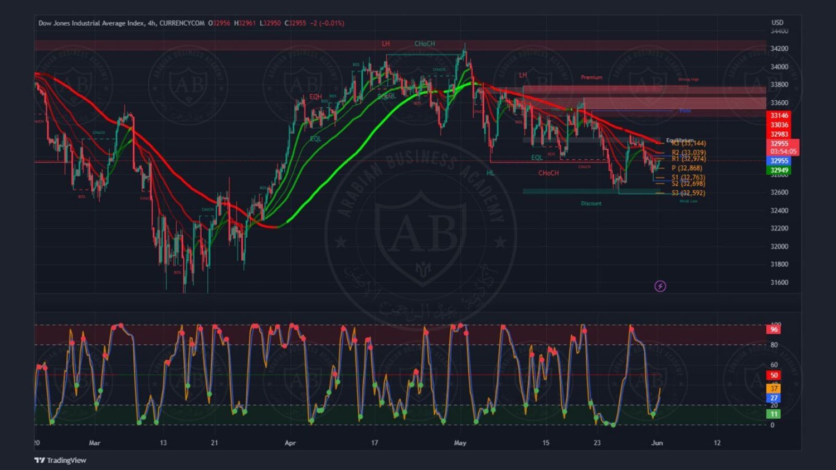The image size is (836, 470).
Task: Click the Weak Low label
Action: [688, 201]
